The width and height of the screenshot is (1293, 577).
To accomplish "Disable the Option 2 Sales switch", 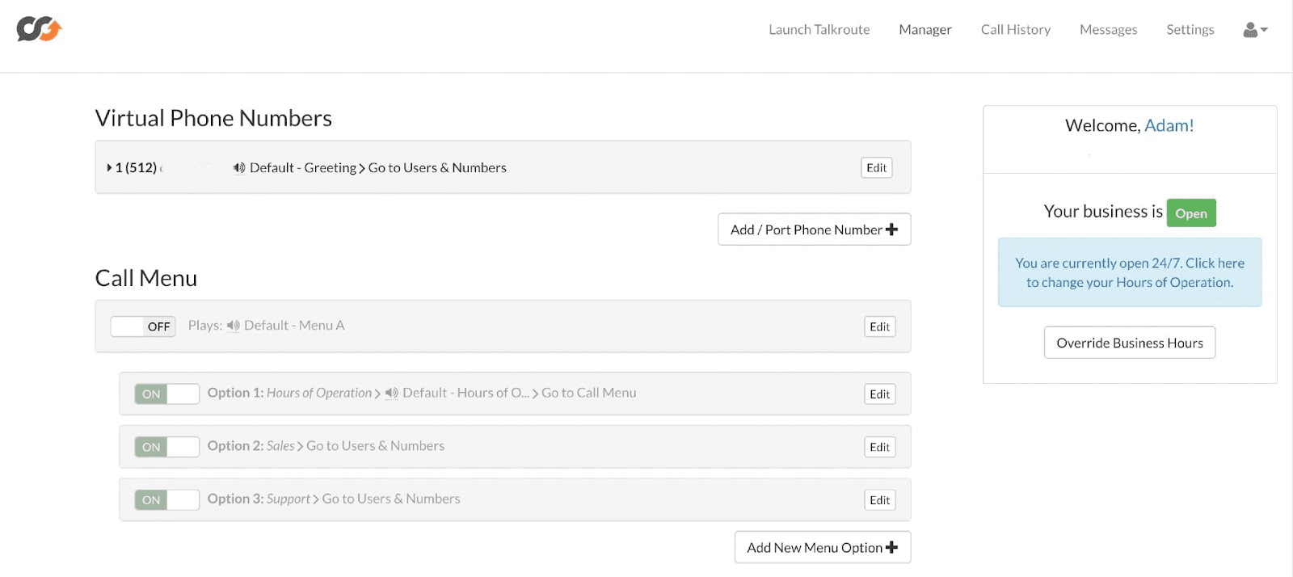I will 167,447.
